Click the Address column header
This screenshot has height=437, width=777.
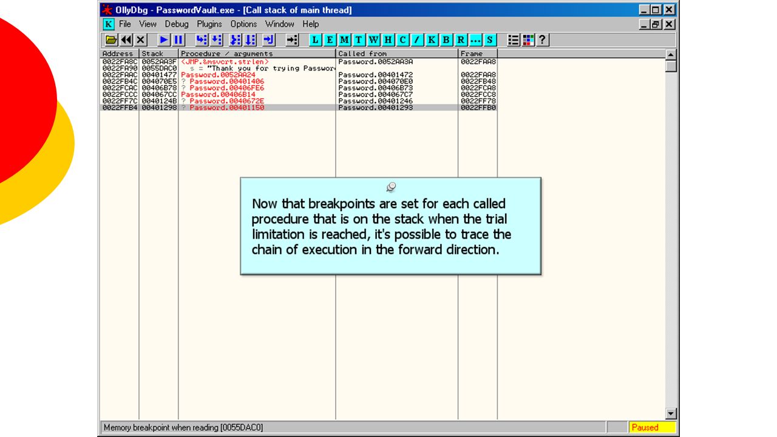120,53
